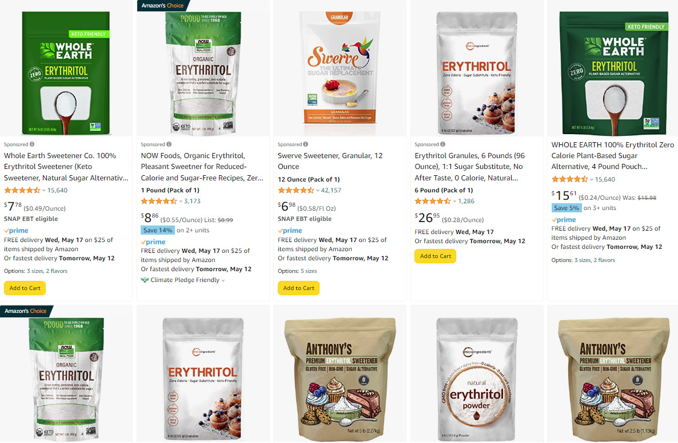The height and width of the screenshot is (443, 678).
Task: Open the 5 sizes options link for Swerve
Action: (x=309, y=271)
